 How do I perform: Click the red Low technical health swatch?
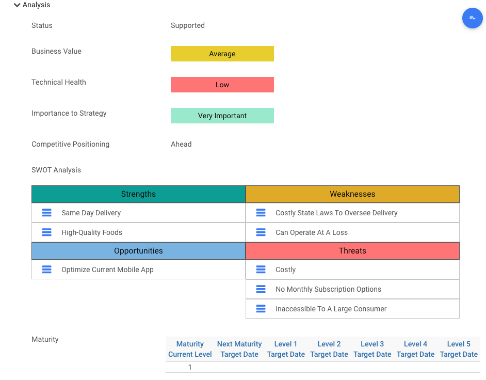point(222,85)
